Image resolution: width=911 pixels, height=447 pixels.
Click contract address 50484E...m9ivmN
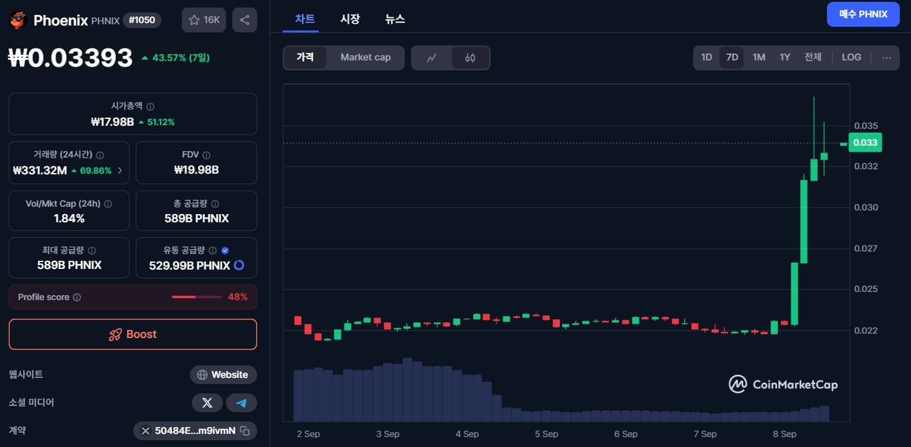[196, 431]
